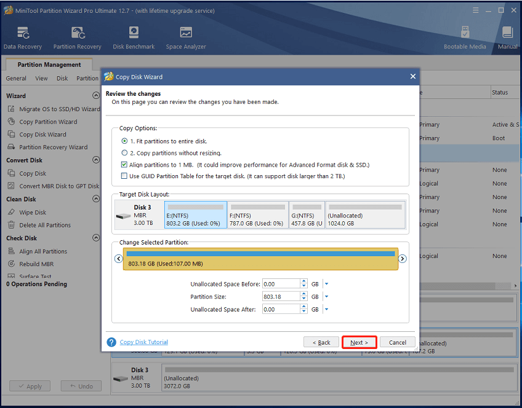Open the Copy Disk Tutorial link
The height and width of the screenshot is (408, 522).
point(144,342)
